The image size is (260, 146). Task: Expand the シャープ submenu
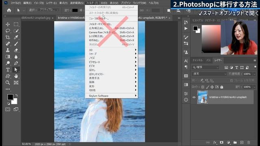[x=111, y=54]
